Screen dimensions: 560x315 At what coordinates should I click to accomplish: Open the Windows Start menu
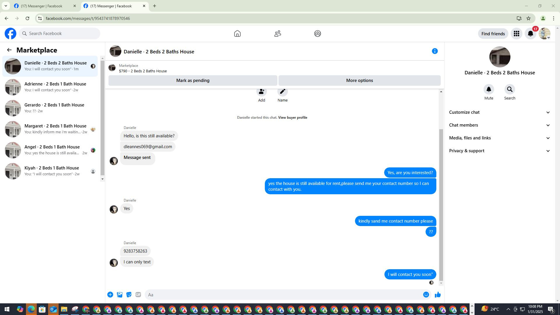click(7, 309)
